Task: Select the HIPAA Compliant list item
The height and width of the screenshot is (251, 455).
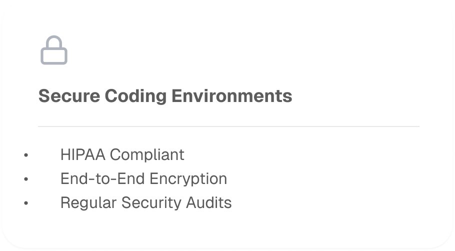Action: 122,154
